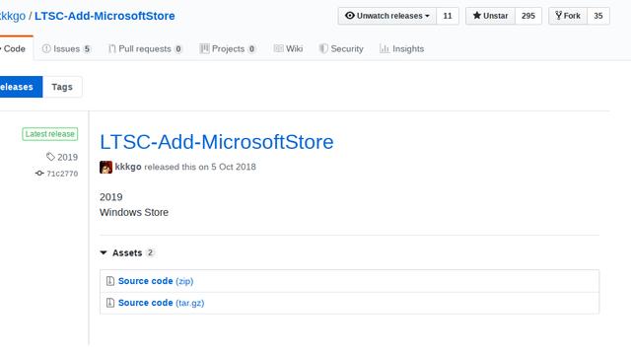The width and height of the screenshot is (631, 355).
Task: Click the zip file icon
Action: coord(109,281)
